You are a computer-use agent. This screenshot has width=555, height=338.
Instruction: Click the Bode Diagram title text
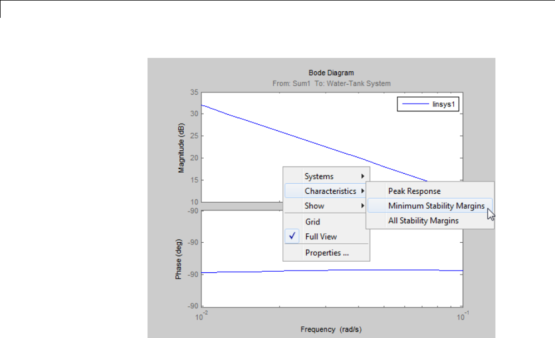331,73
